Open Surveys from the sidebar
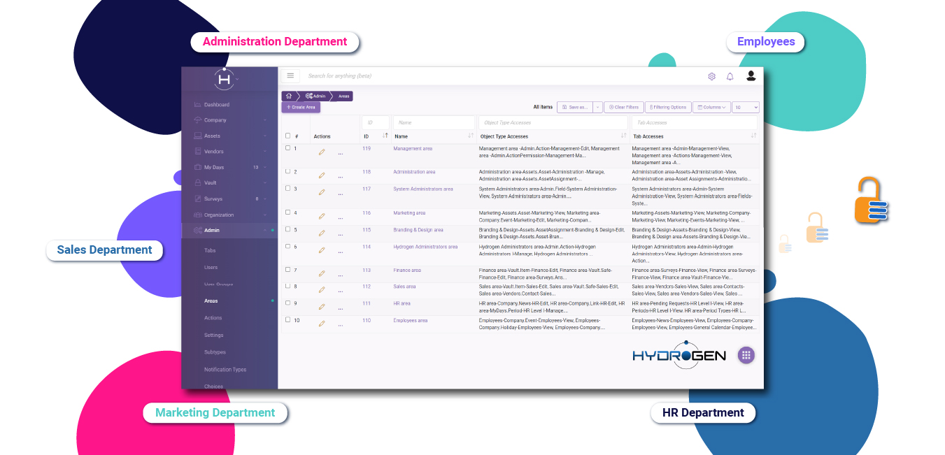This screenshot has height=455, width=945. pos(208,198)
